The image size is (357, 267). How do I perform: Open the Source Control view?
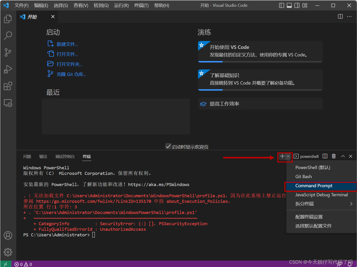pos(8,52)
